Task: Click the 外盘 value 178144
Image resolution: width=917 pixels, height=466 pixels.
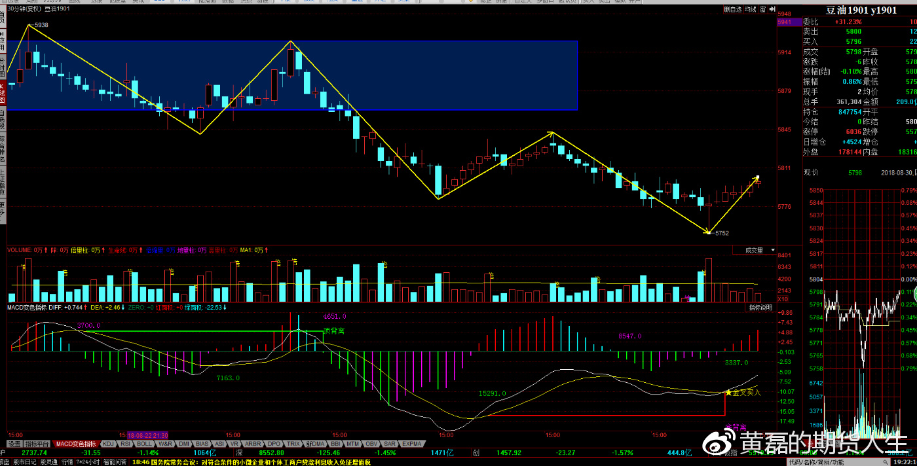Action: coord(851,152)
